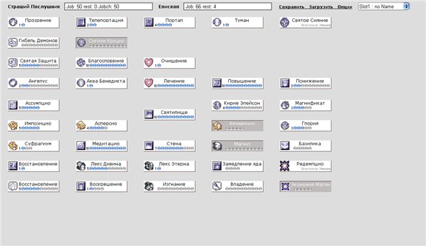The image size is (426, 246).
Task: Click the Портал skill icon
Action: click(148, 22)
